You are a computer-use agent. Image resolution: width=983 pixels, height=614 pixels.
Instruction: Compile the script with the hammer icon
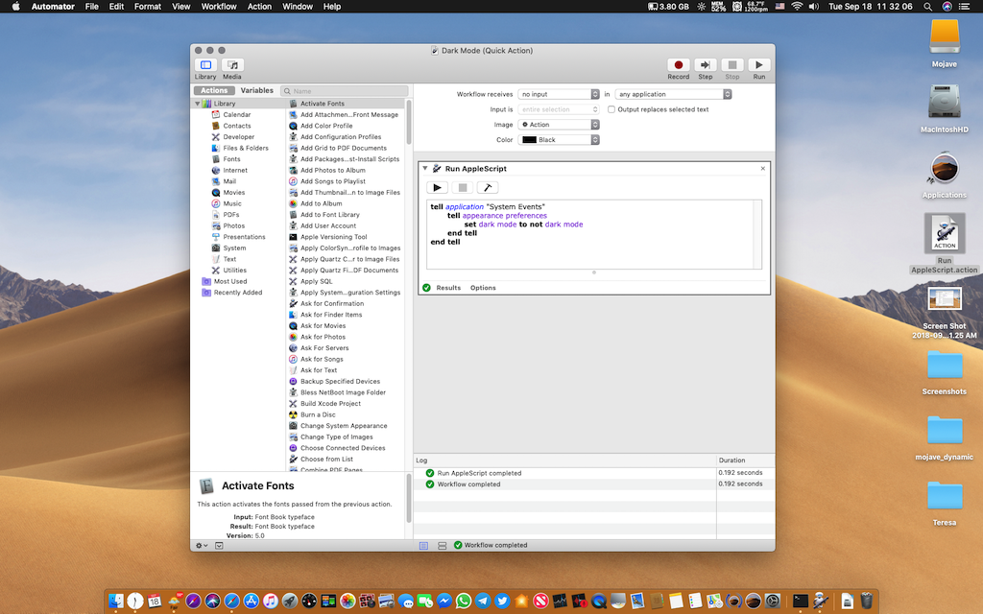[487, 187]
